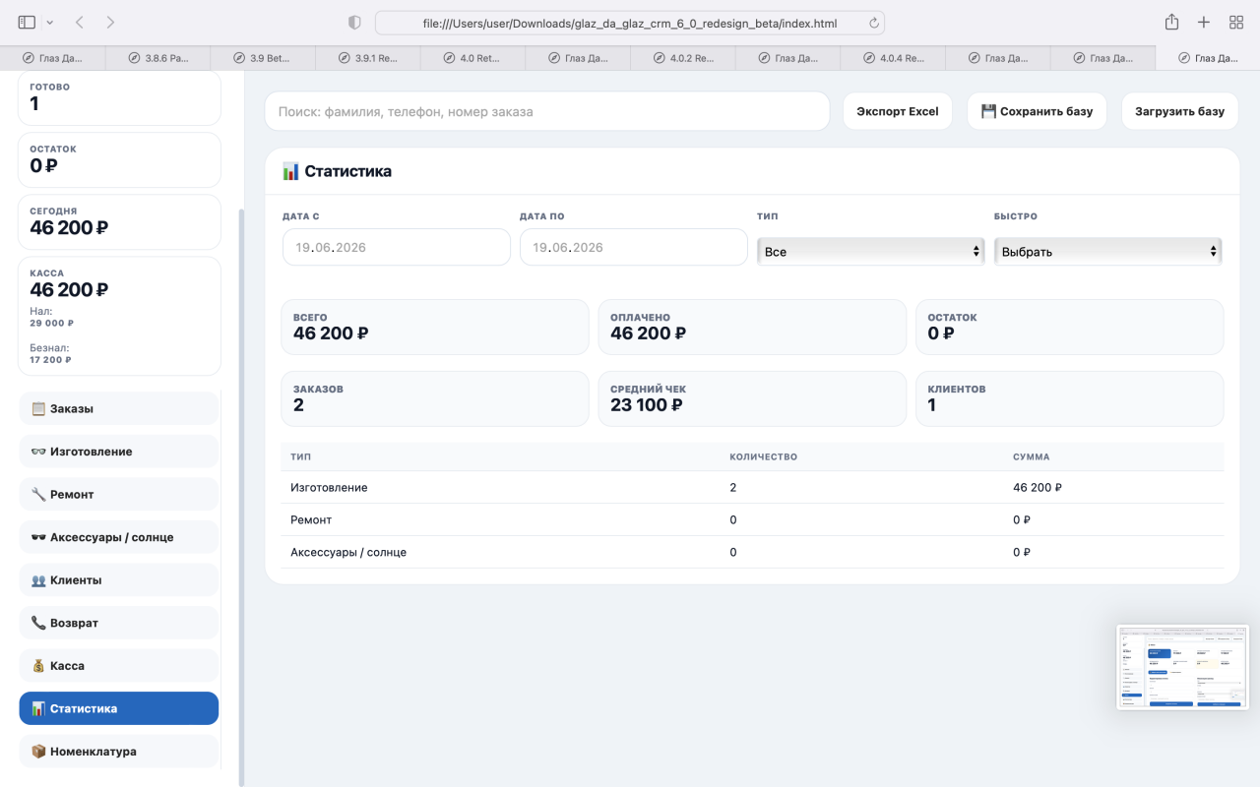This screenshot has height=787, width=1260.
Task: Click the Количество column header
Action: point(763,456)
